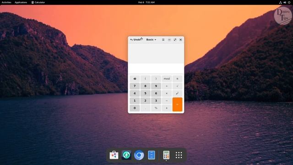This screenshot has width=293, height=165.
Task: Minimize the Calculator window
Action: [169, 40]
